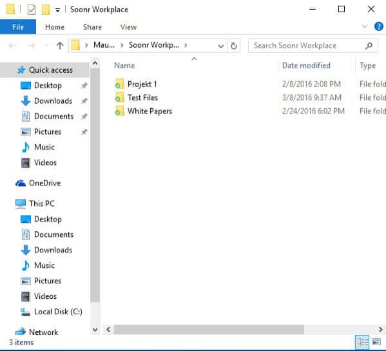Switch to the Home ribbon tab
This screenshot has width=386, height=351.
pyautogui.click(x=55, y=27)
